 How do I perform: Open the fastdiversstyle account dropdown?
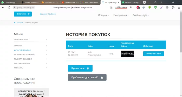click(141, 15)
